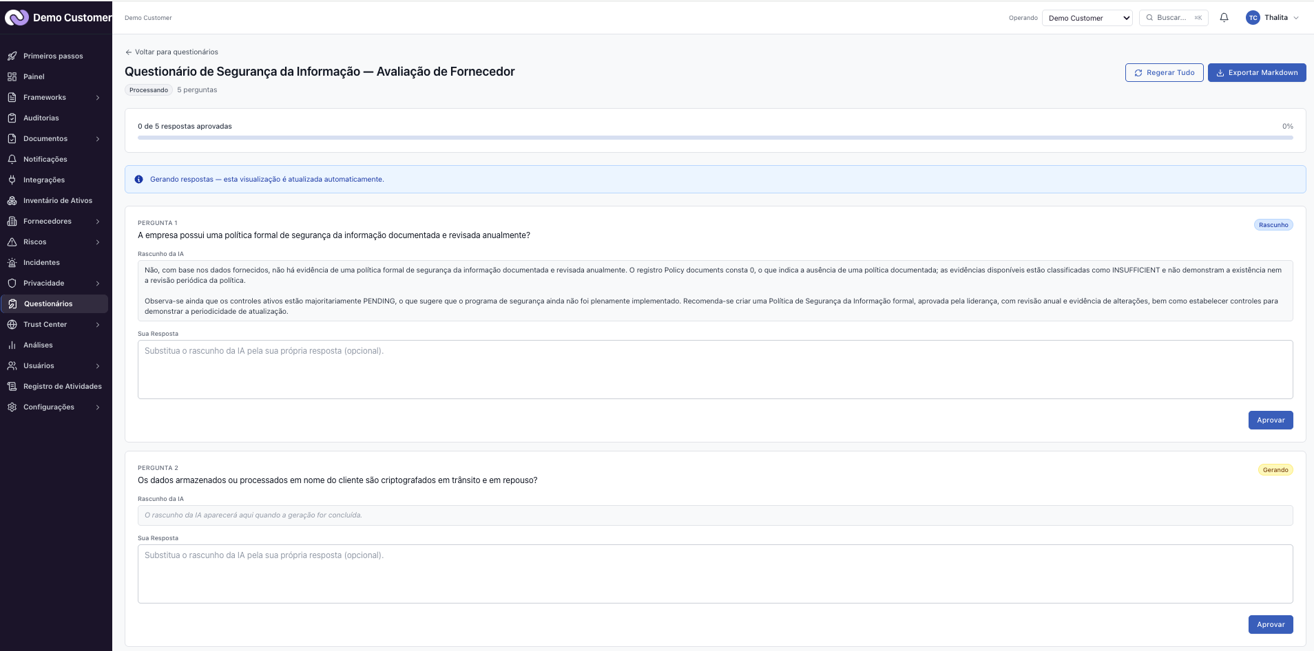Viewport: 1314px width, 651px height.
Task: Approve the answer for Pergunta 1
Action: [x=1271, y=420]
